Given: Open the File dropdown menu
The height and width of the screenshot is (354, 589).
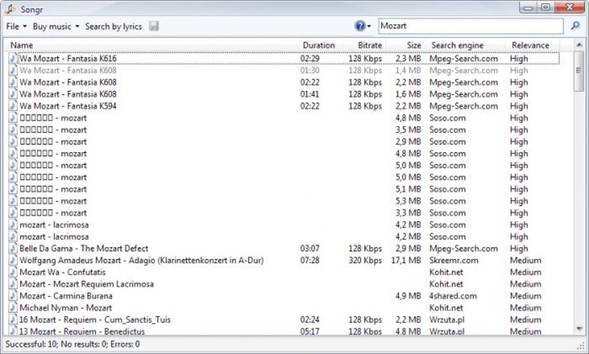Looking at the screenshot, I should tap(16, 27).
